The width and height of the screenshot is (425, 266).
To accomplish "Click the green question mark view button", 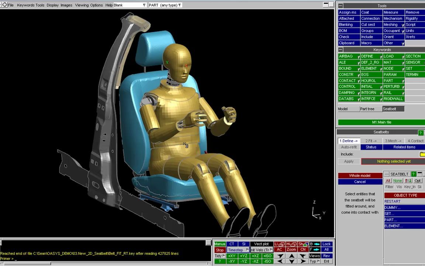I will tap(220, 262).
